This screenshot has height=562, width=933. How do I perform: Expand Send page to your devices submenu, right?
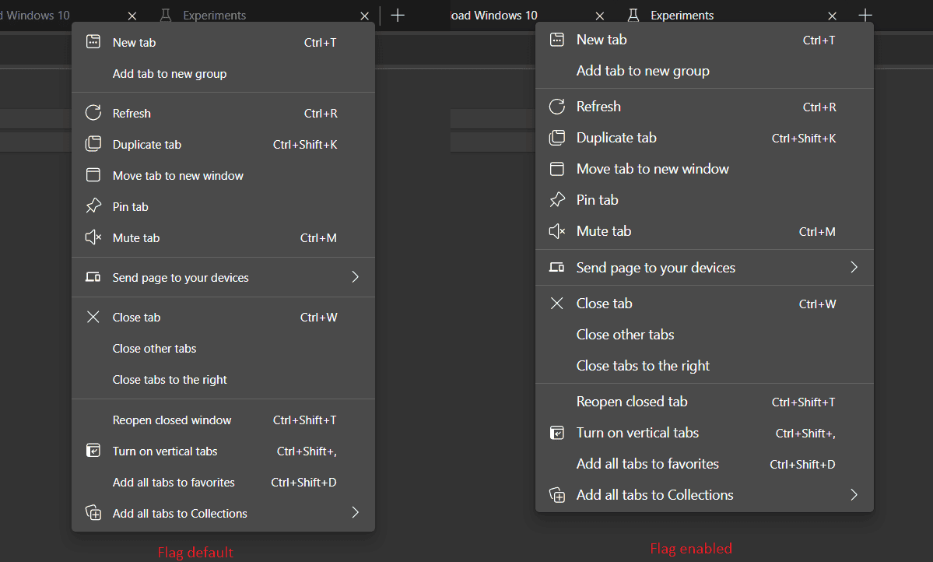pos(854,267)
